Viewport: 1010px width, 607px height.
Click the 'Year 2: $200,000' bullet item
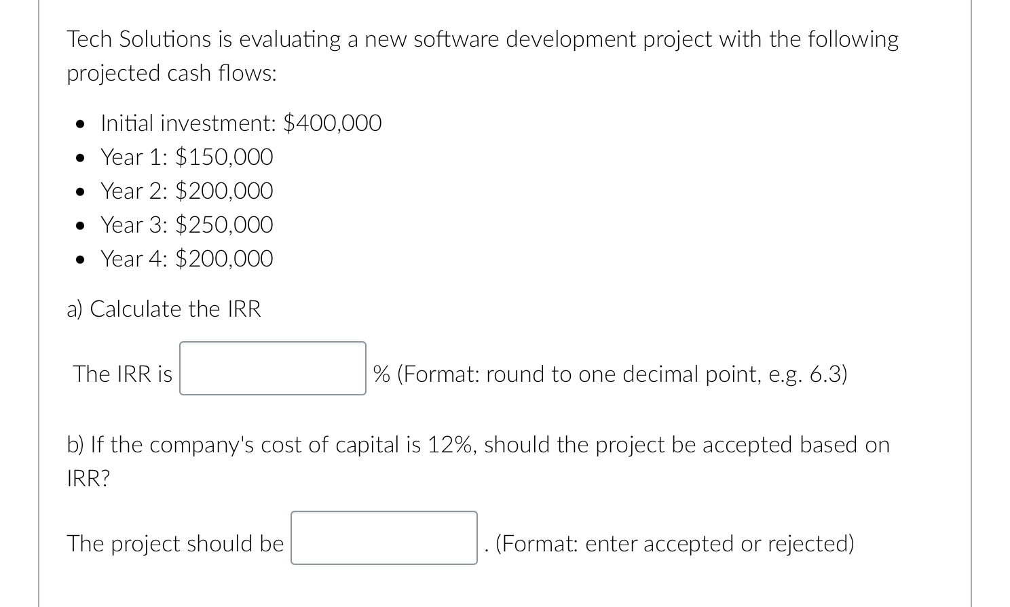(x=186, y=191)
